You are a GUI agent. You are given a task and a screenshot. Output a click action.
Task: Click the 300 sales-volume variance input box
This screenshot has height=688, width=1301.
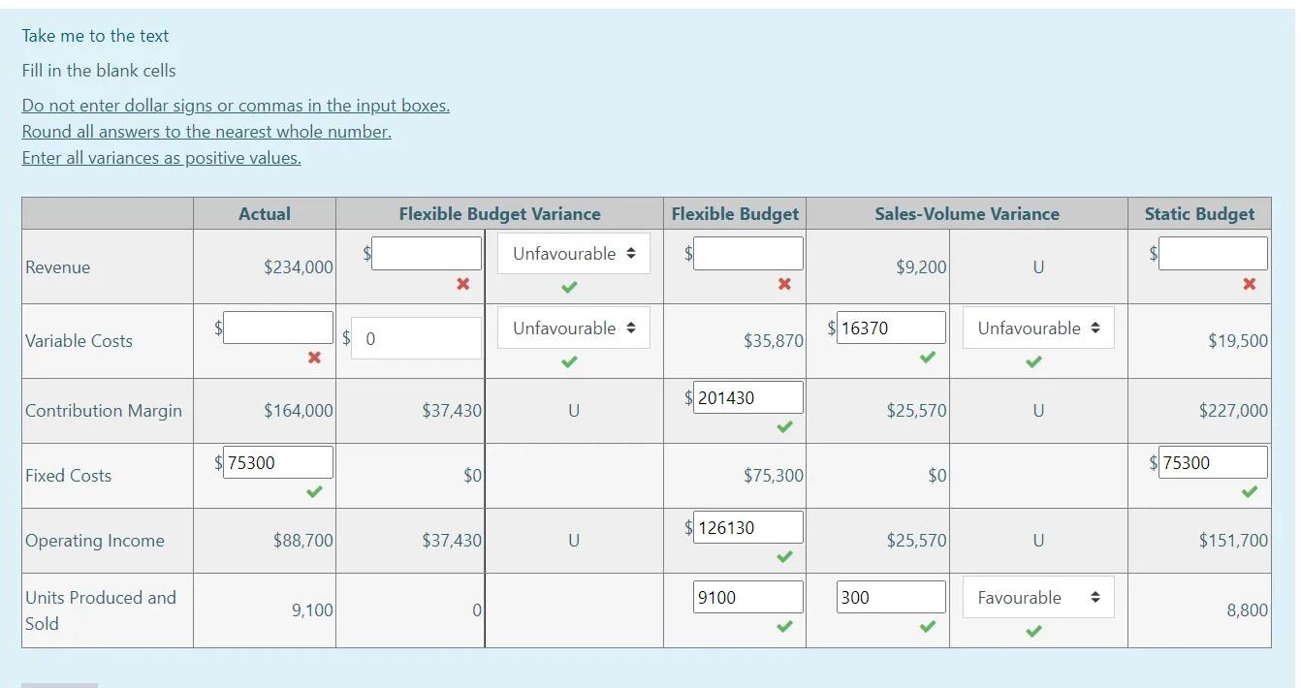click(890, 597)
